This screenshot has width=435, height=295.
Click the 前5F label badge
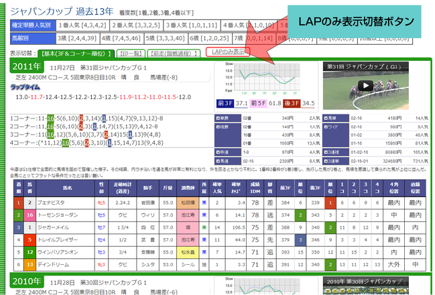click(x=258, y=103)
